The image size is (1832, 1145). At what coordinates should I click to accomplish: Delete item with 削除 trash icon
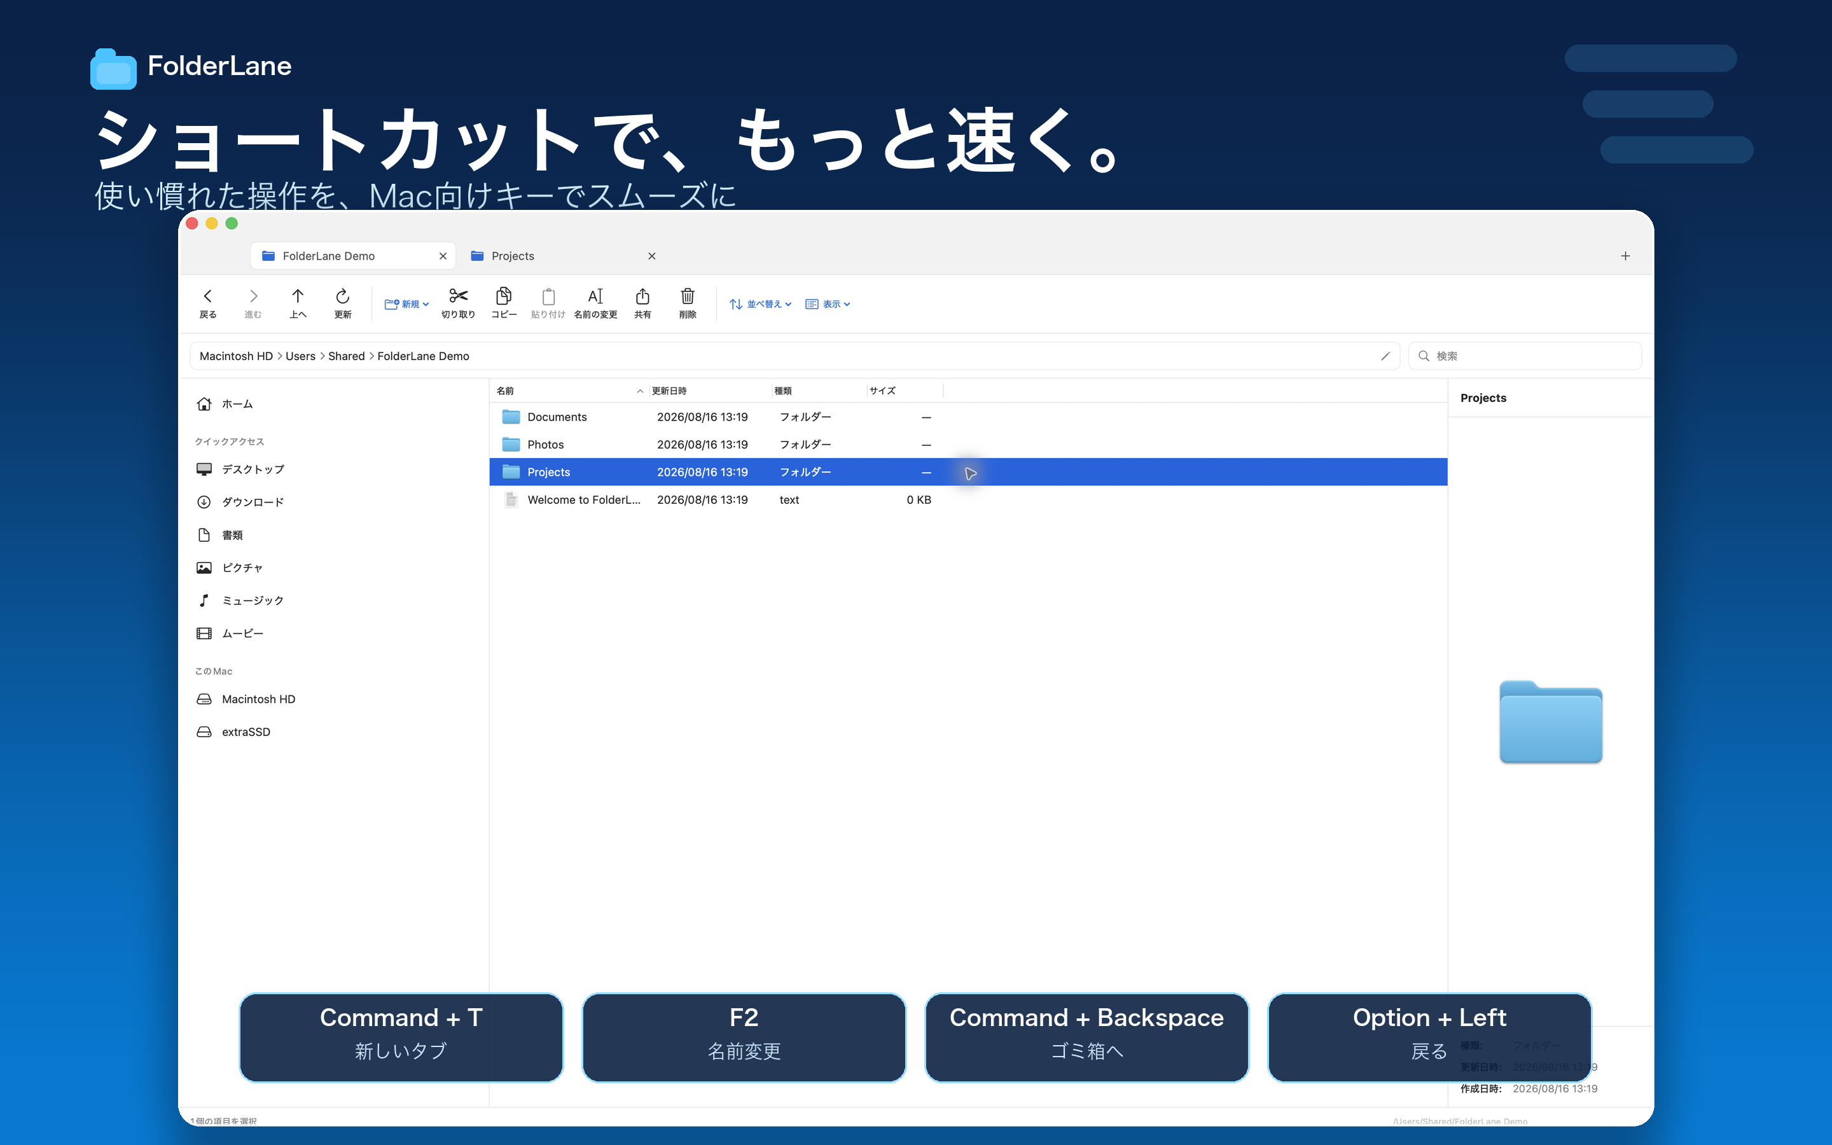(688, 303)
